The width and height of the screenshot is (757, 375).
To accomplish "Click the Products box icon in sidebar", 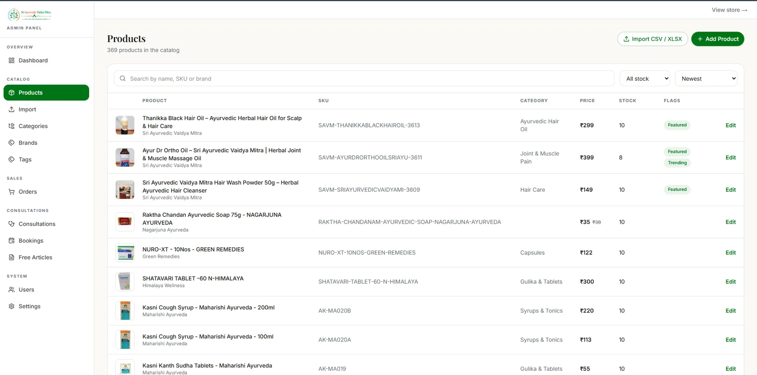I will 11,92.
